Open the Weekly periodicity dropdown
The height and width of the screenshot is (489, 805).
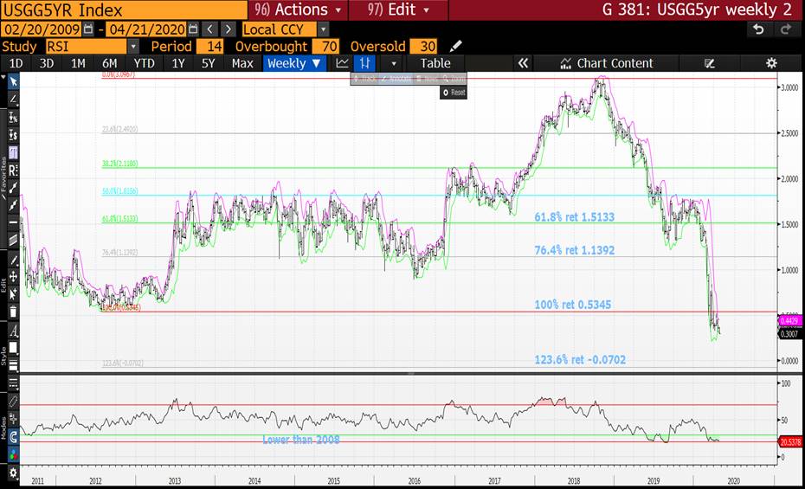pyautogui.click(x=294, y=63)
